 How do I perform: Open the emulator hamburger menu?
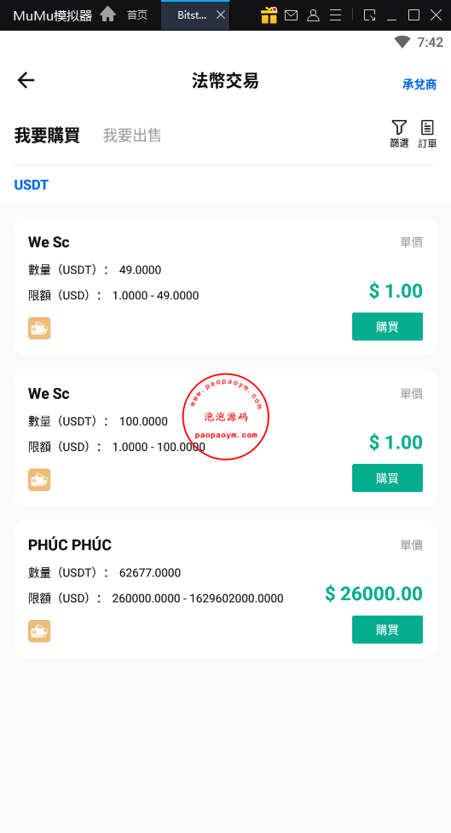pos(336,14)
